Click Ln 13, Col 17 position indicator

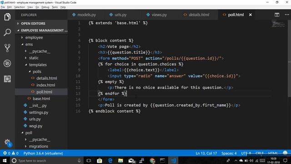206,153
